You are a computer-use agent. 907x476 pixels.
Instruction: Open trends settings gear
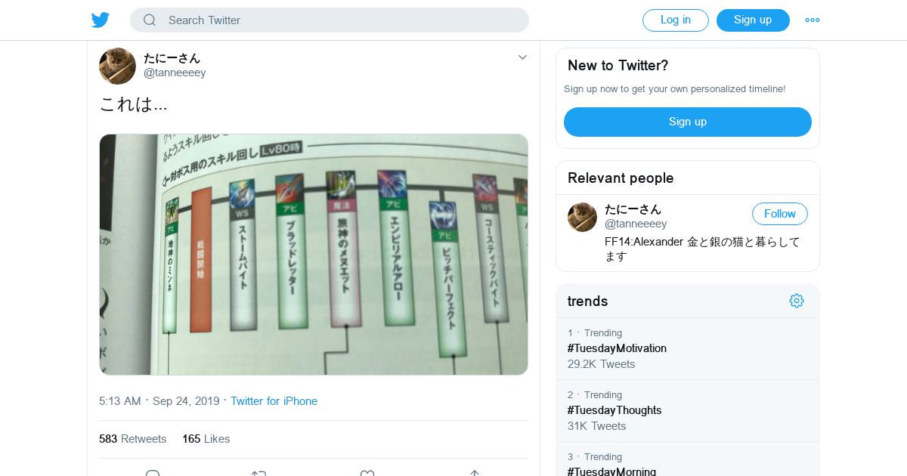pos(796,301)
